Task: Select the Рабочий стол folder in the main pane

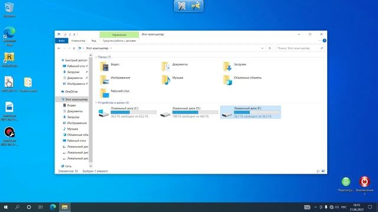Action: (105, 93)
